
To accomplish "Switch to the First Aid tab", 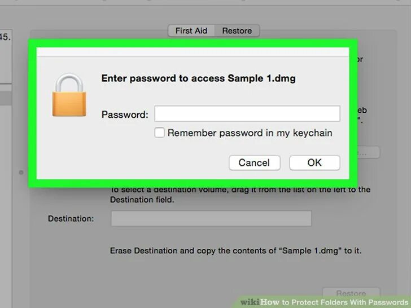I will (x=191, y=30).
